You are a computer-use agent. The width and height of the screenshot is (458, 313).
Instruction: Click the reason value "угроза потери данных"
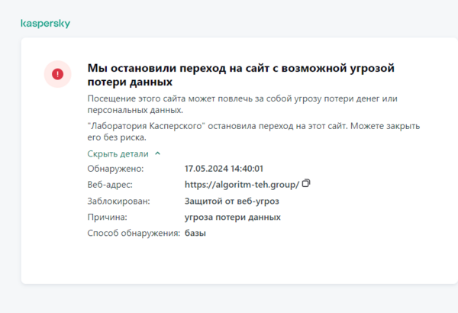click(x=233, y=217)
